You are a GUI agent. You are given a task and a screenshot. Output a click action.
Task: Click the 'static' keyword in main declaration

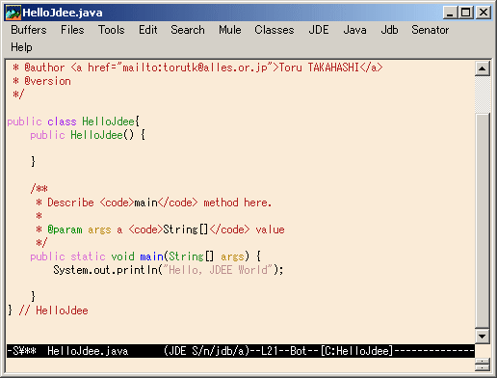tap(88, 256)
